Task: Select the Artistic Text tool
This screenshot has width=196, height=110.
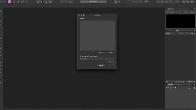Action: click(1, 76)
